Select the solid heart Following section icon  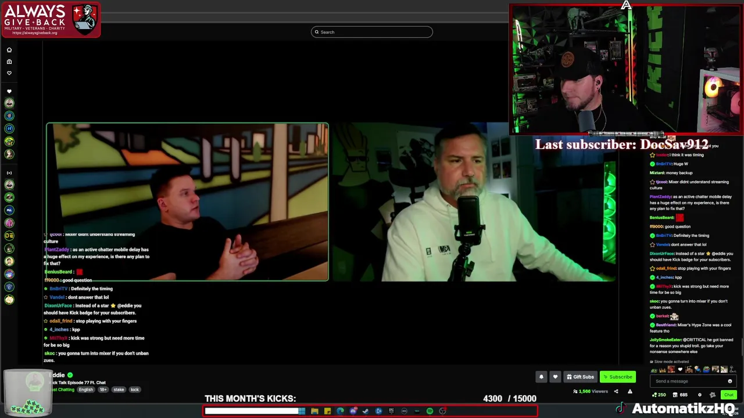click(9, 92)
